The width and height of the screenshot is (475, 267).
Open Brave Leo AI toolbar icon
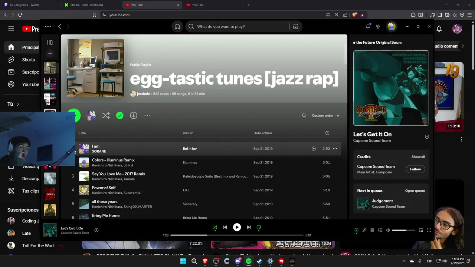[455, 15]
